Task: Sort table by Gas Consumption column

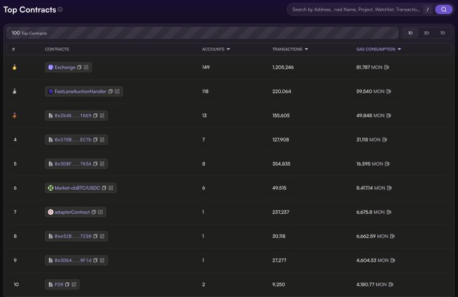Action: [379, 49]
